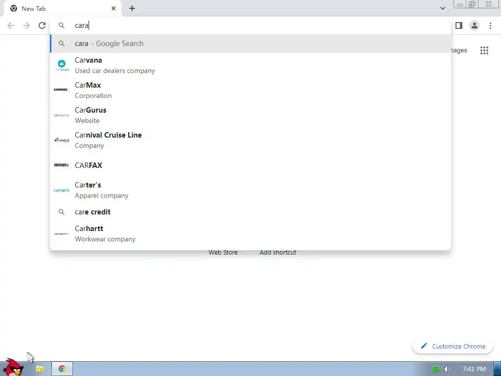
Task: Click the CarMax logo icon
Action: (x=61, y=90)
